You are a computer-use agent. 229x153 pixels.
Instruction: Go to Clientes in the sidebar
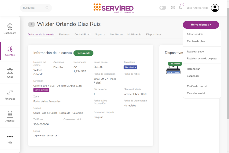(x=10, y=49)
